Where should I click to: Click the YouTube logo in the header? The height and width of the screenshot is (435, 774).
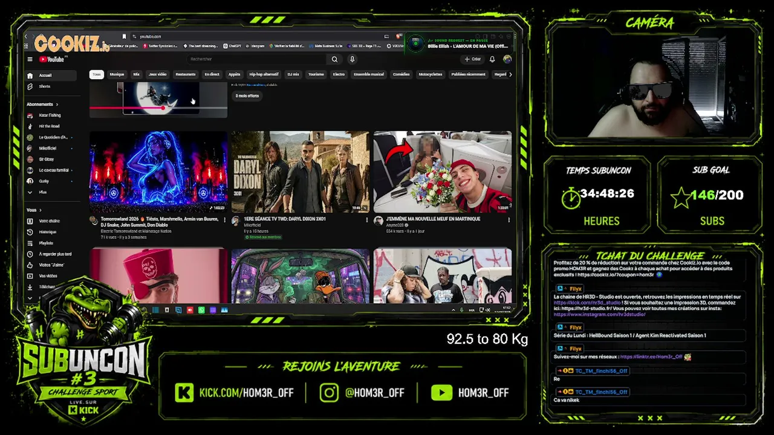point(52,59)
